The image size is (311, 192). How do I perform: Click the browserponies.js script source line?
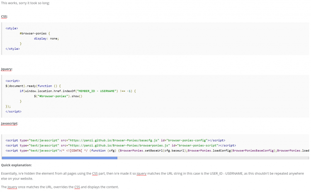coord(120,146)
